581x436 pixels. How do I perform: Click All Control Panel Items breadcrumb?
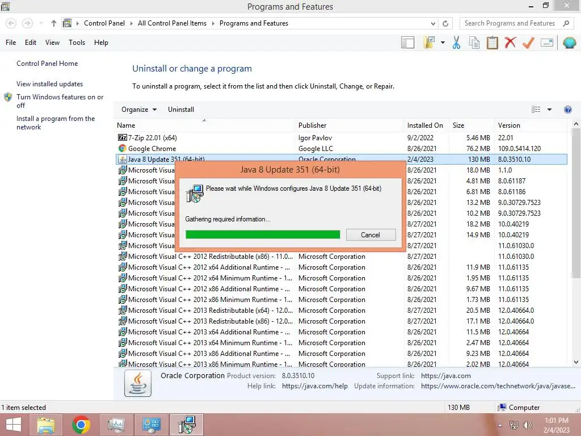tap(172, 23)
